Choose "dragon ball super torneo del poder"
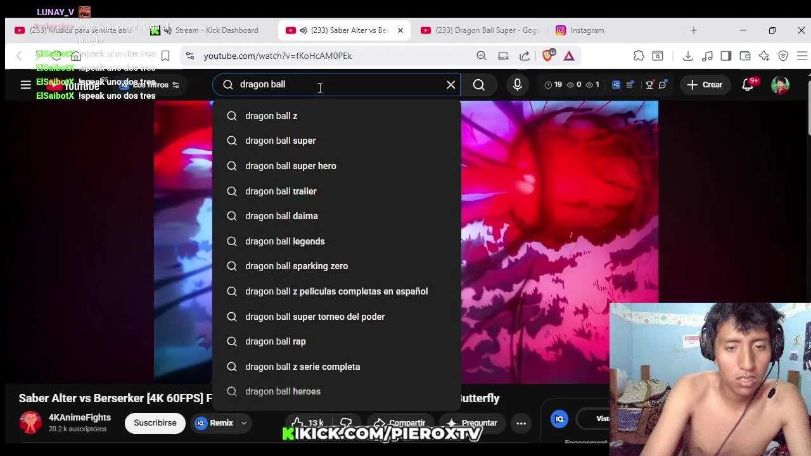Screen dimensions: 811x456 [x=337, y=317]
